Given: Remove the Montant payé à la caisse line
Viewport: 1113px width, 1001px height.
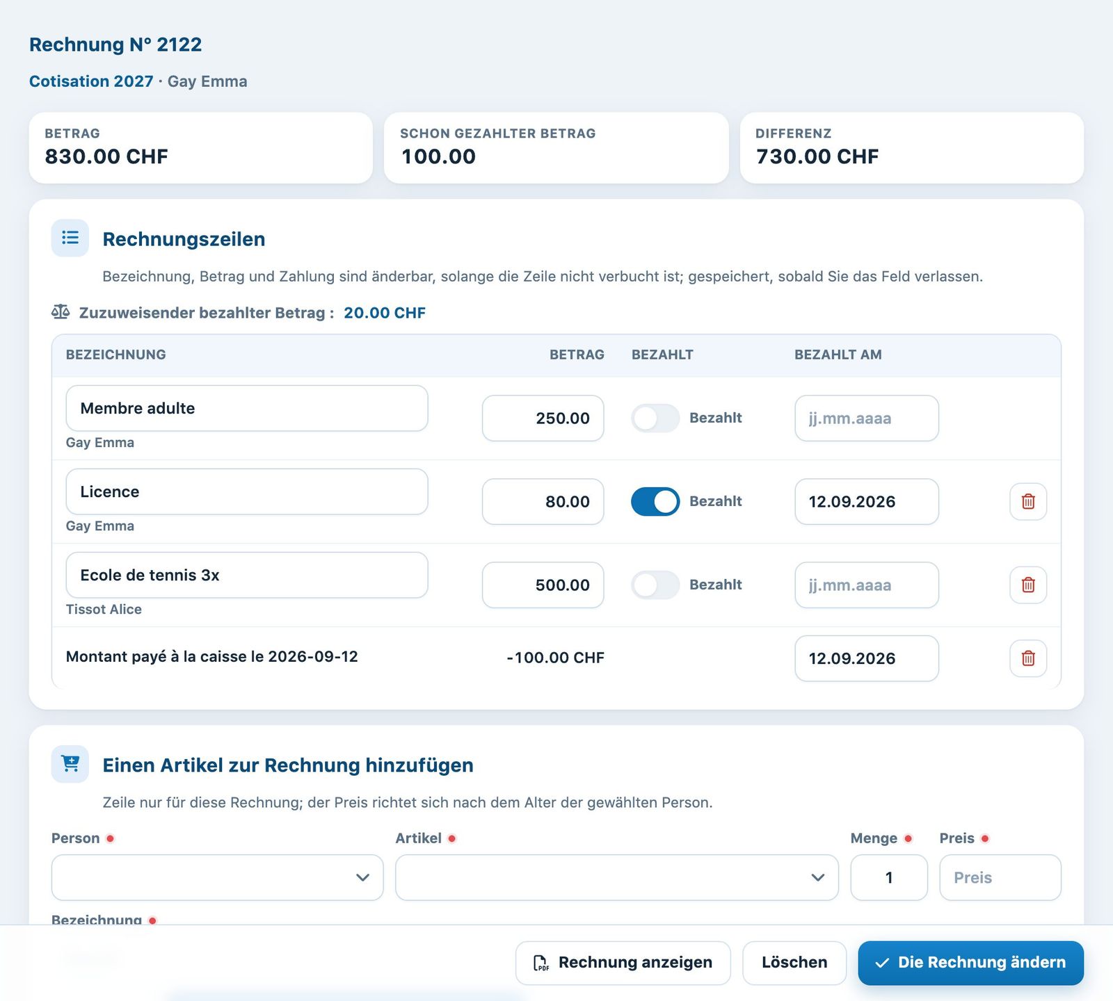Looking at the screenshot, I should [x=1028, y=658].
